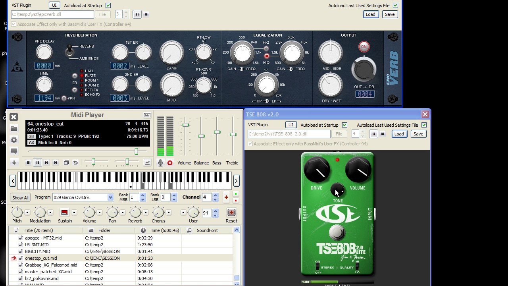Click Load button in epicVerb window

tap(370, 14)
